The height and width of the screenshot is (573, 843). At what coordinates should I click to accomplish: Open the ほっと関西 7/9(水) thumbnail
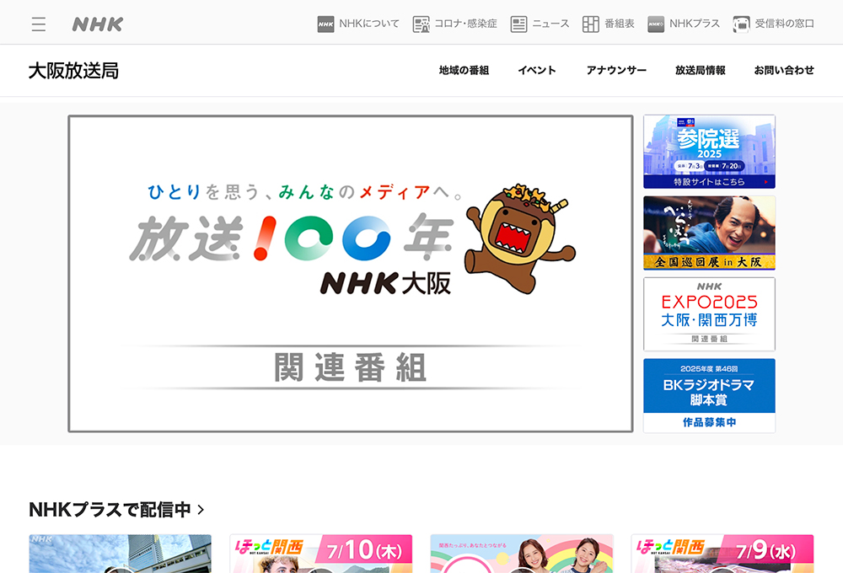(x=722, y=554)
